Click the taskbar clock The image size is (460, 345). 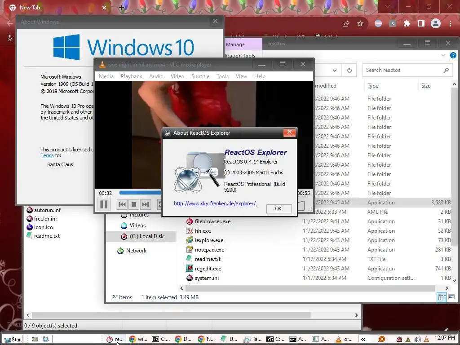(444, 338)
